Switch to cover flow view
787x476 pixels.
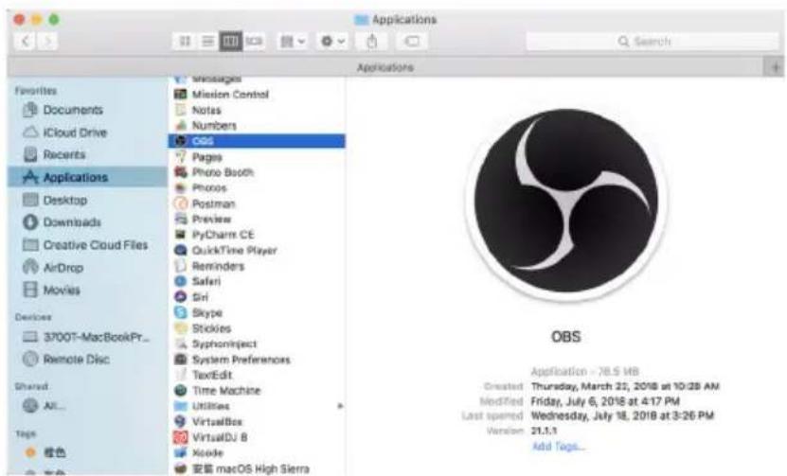pos(254,41)
